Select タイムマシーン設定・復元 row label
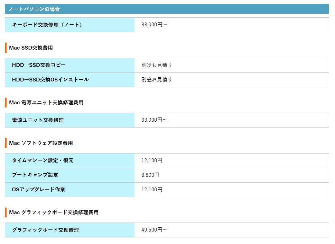The height and width of the screenshot is (244, 335). (x=43, y=160)
